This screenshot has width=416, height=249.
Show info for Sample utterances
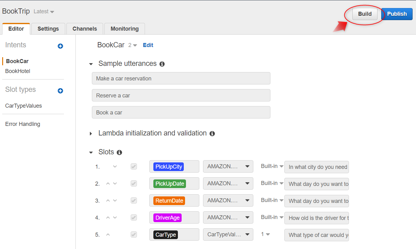(162, 64)
